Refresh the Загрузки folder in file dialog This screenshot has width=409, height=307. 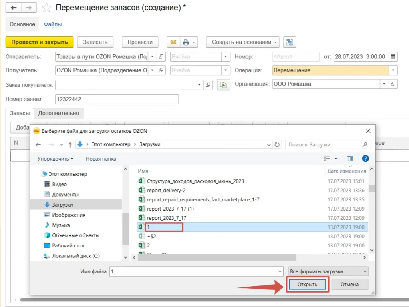[x=277, y=144]
